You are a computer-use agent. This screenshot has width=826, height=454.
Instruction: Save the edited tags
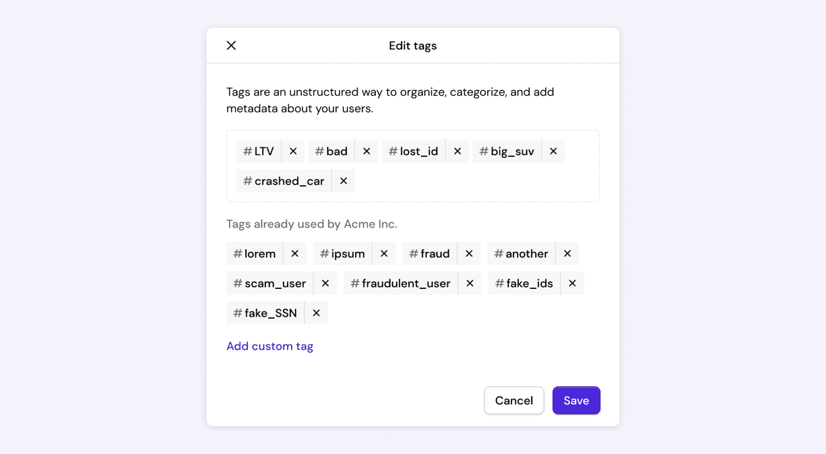tap(576, 400)
